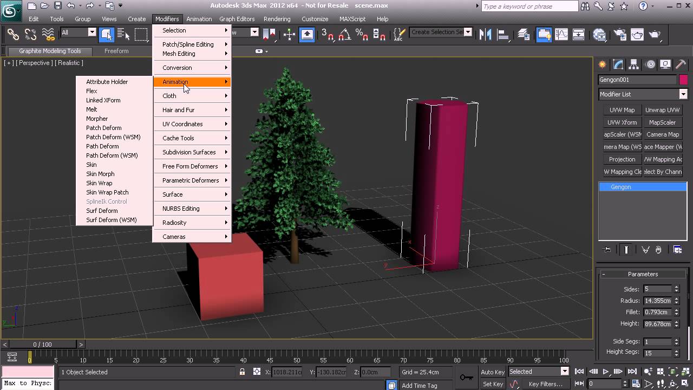Click the Zoom Extents All icon
The image size is (693, 390).
[685, 372]
